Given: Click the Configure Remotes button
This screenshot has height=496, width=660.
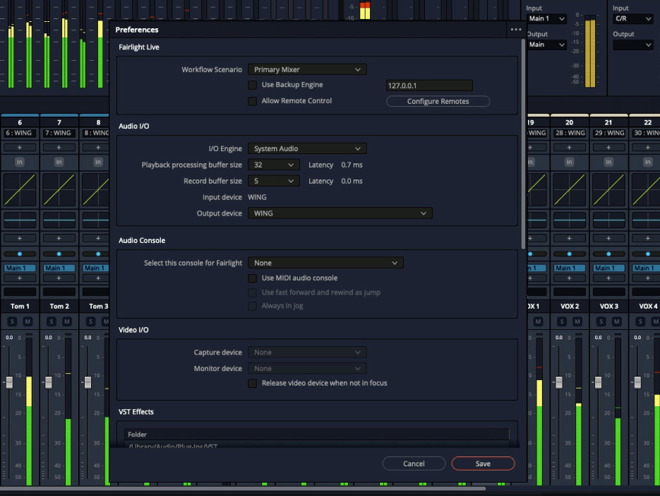Looking at the screenshot, I should click(437, 100).
